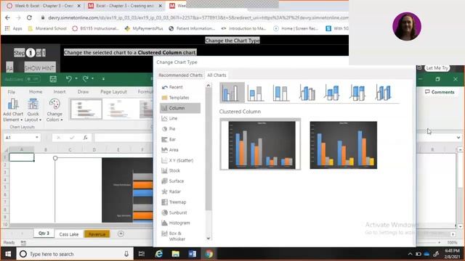Click the Comments button
The width and height of the screenshot is (465, 261).
[440, 92]
